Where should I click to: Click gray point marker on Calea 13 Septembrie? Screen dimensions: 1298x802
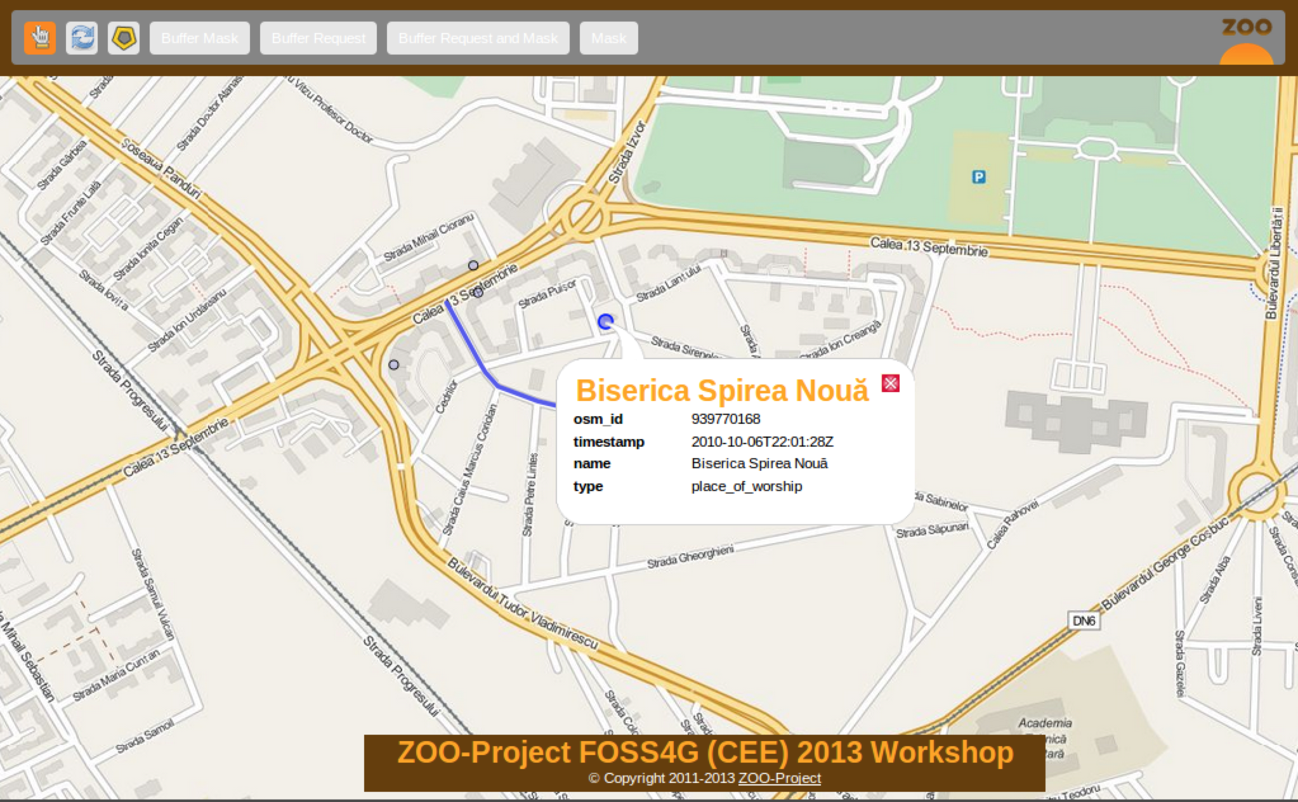pos(478,293)
